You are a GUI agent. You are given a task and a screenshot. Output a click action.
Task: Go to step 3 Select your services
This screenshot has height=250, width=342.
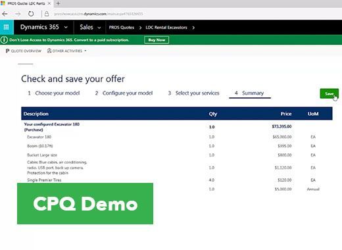tap(193, 93)
